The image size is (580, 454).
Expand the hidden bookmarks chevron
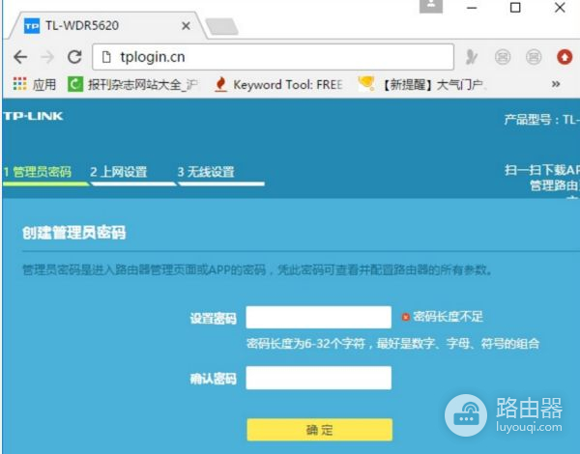point(556,84)
